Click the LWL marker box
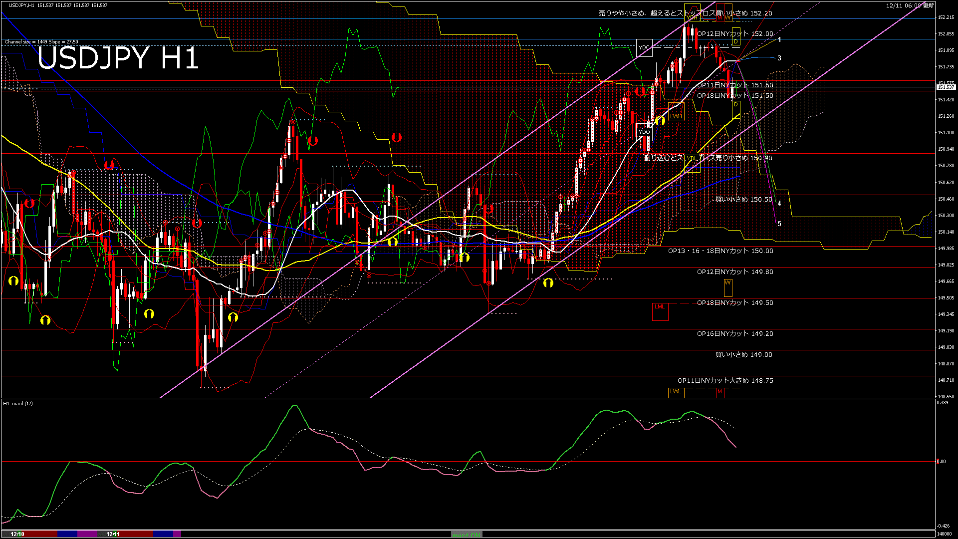This screenshot has height=539, width=958. tap(676, 392)
